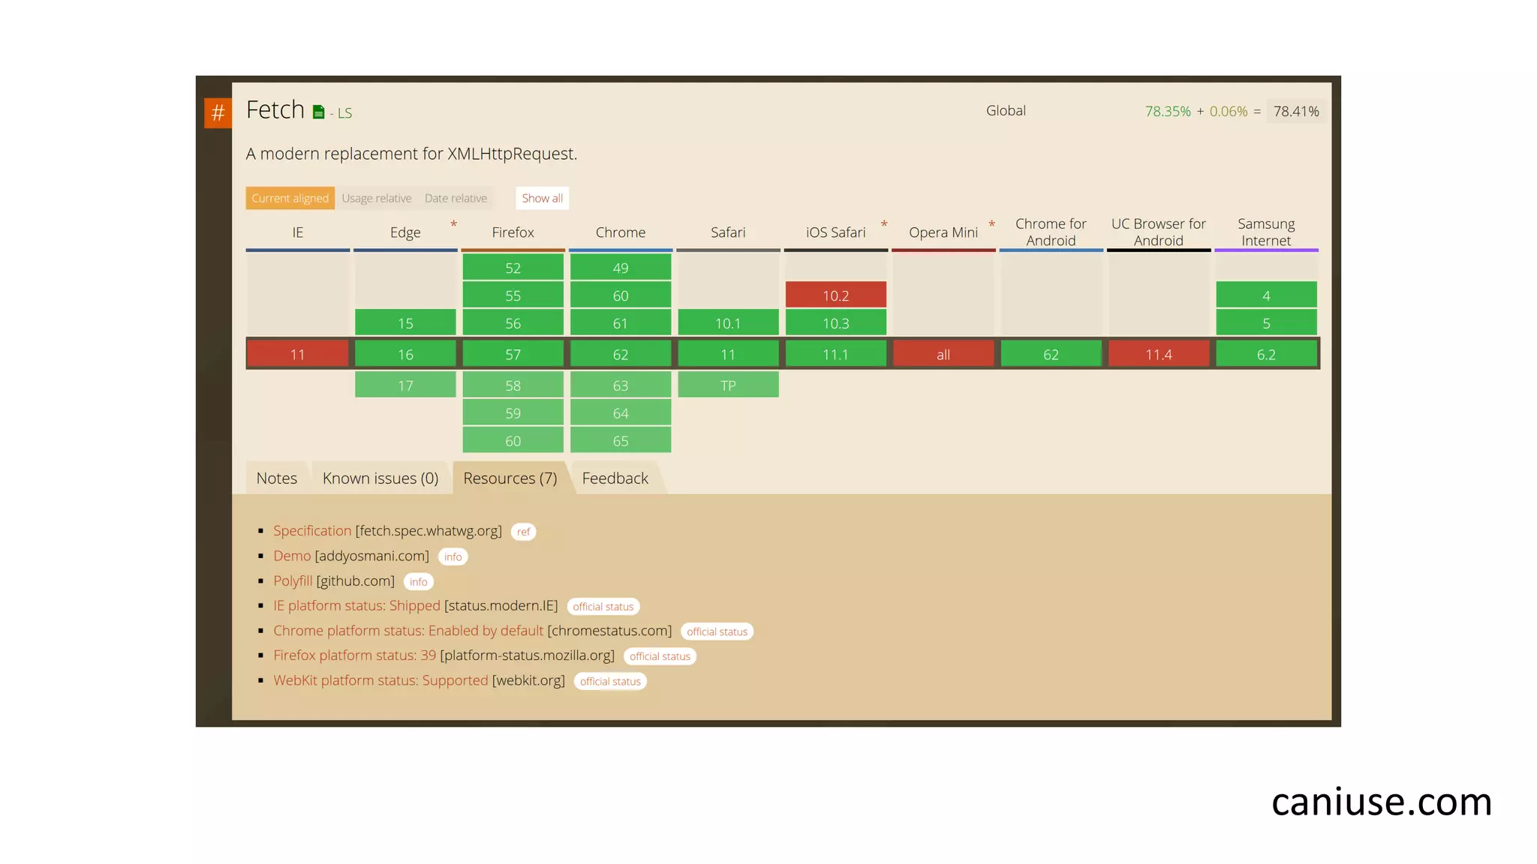Open the Known issues (0) tab
This screenshot has height=864, width=1537.
coord(380,478)
